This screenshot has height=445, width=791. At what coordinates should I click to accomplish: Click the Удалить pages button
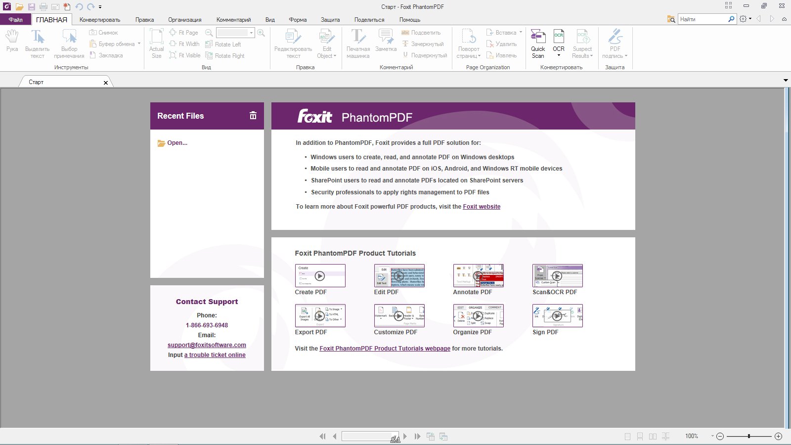(x=501, y=44)
